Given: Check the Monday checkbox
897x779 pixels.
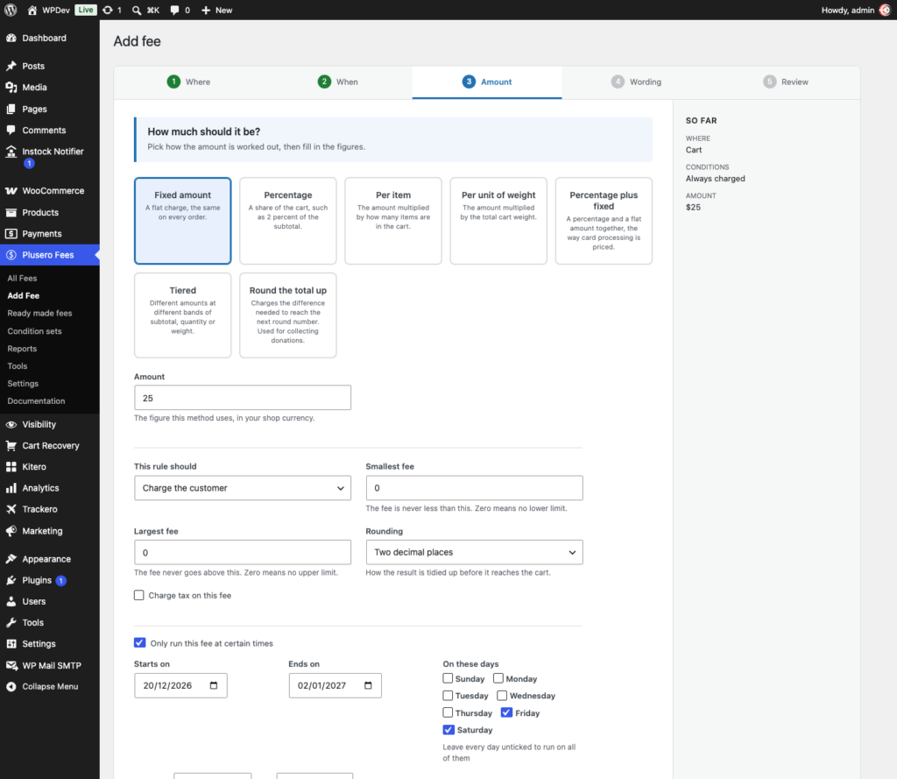Looking at the screenshot, I should coord(498,678).
